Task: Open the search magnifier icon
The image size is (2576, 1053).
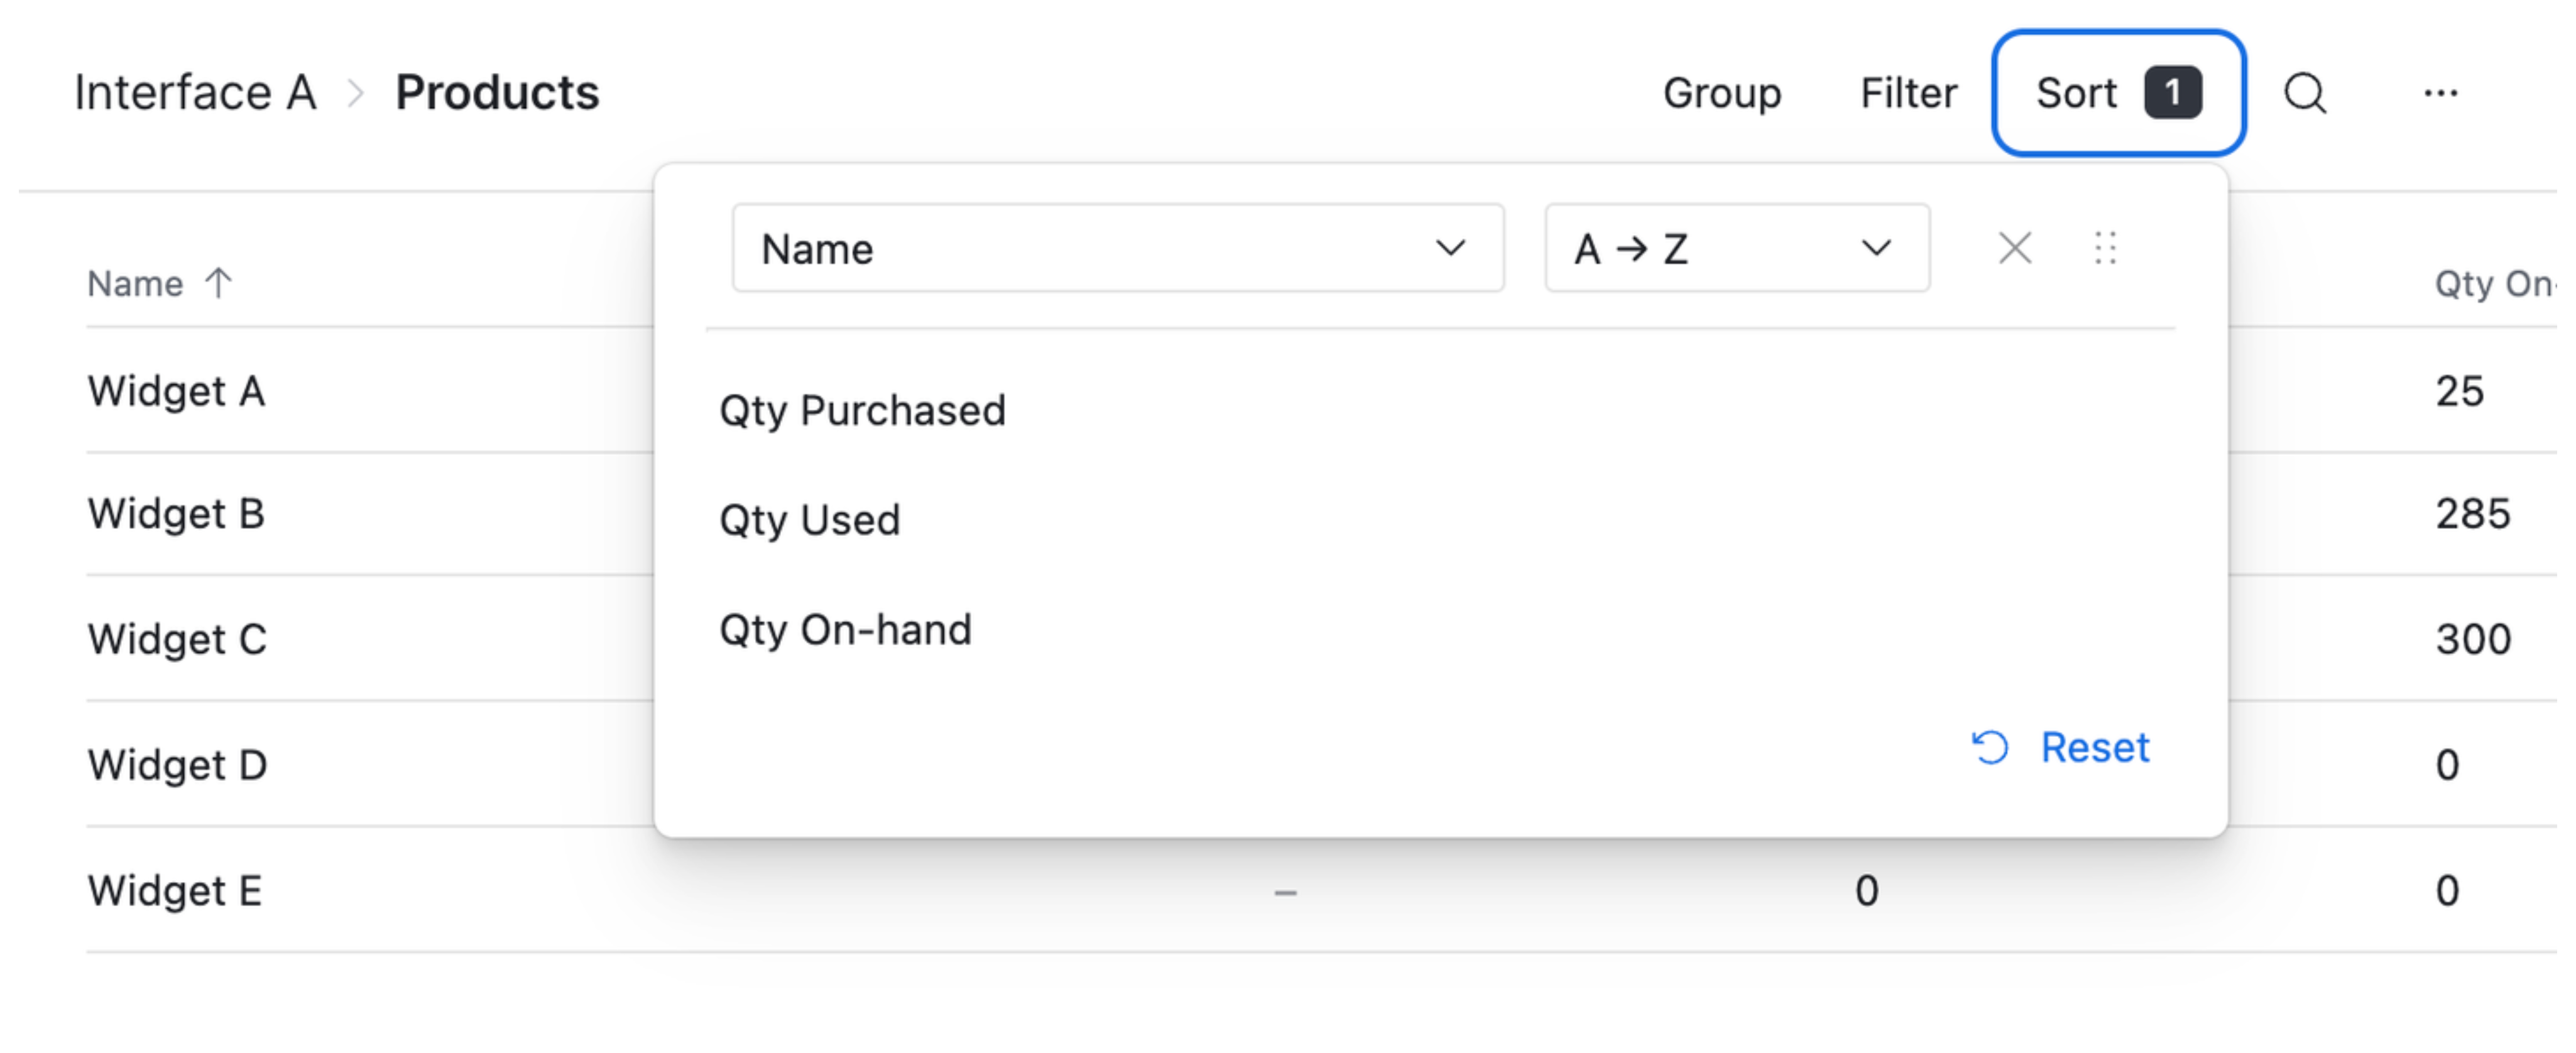Action: (2305, 93)
